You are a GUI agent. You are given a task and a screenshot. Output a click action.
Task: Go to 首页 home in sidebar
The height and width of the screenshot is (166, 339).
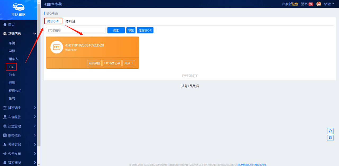click(11, 24)
